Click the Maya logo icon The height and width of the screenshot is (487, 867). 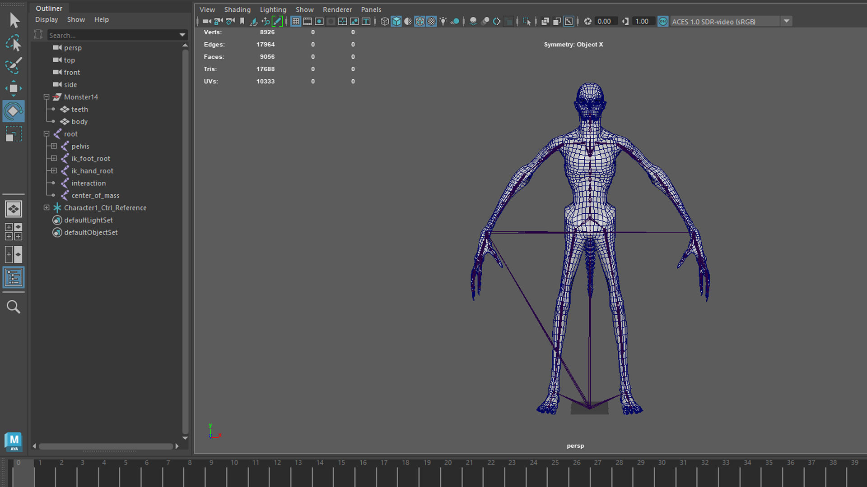coord(14,441)
